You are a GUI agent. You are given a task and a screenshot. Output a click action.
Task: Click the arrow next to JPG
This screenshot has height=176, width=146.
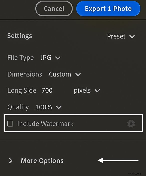tap(58, 58)
